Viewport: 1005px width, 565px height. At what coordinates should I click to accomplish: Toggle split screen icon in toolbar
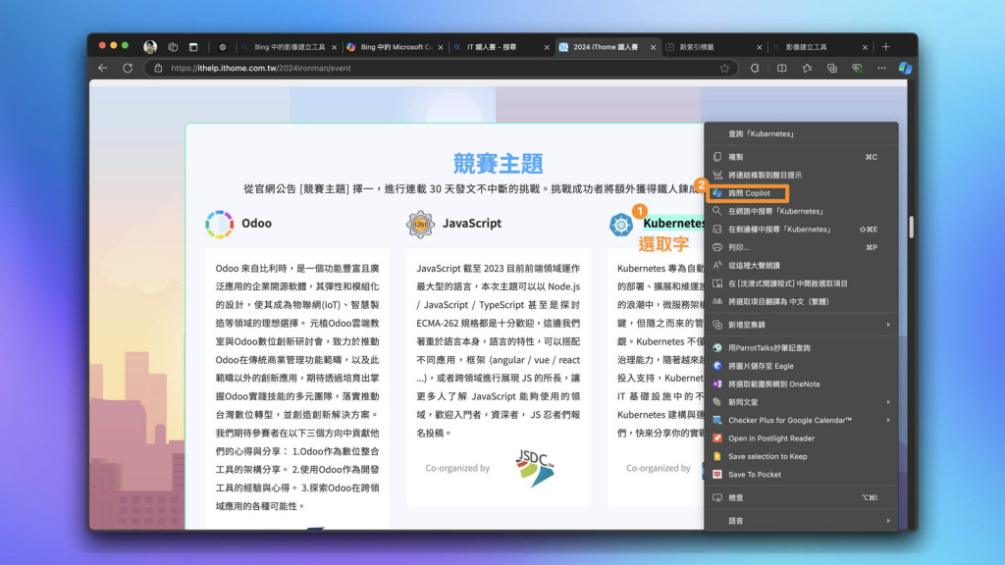(x=781, y=68)
